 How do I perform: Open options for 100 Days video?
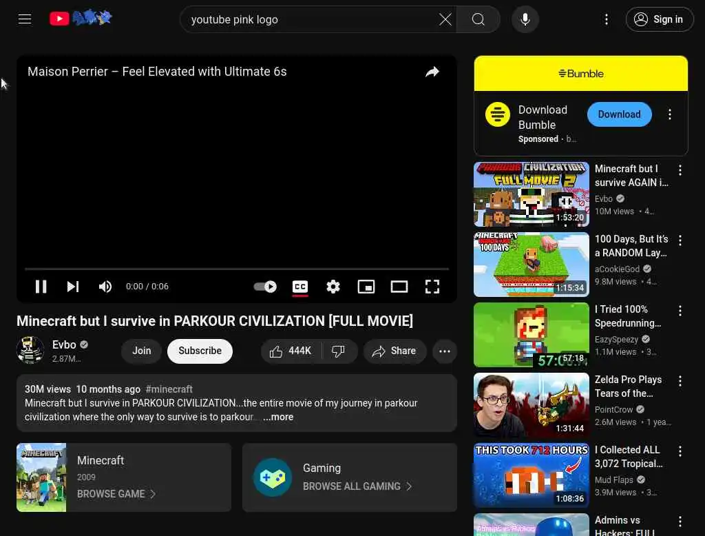(680, 240)
